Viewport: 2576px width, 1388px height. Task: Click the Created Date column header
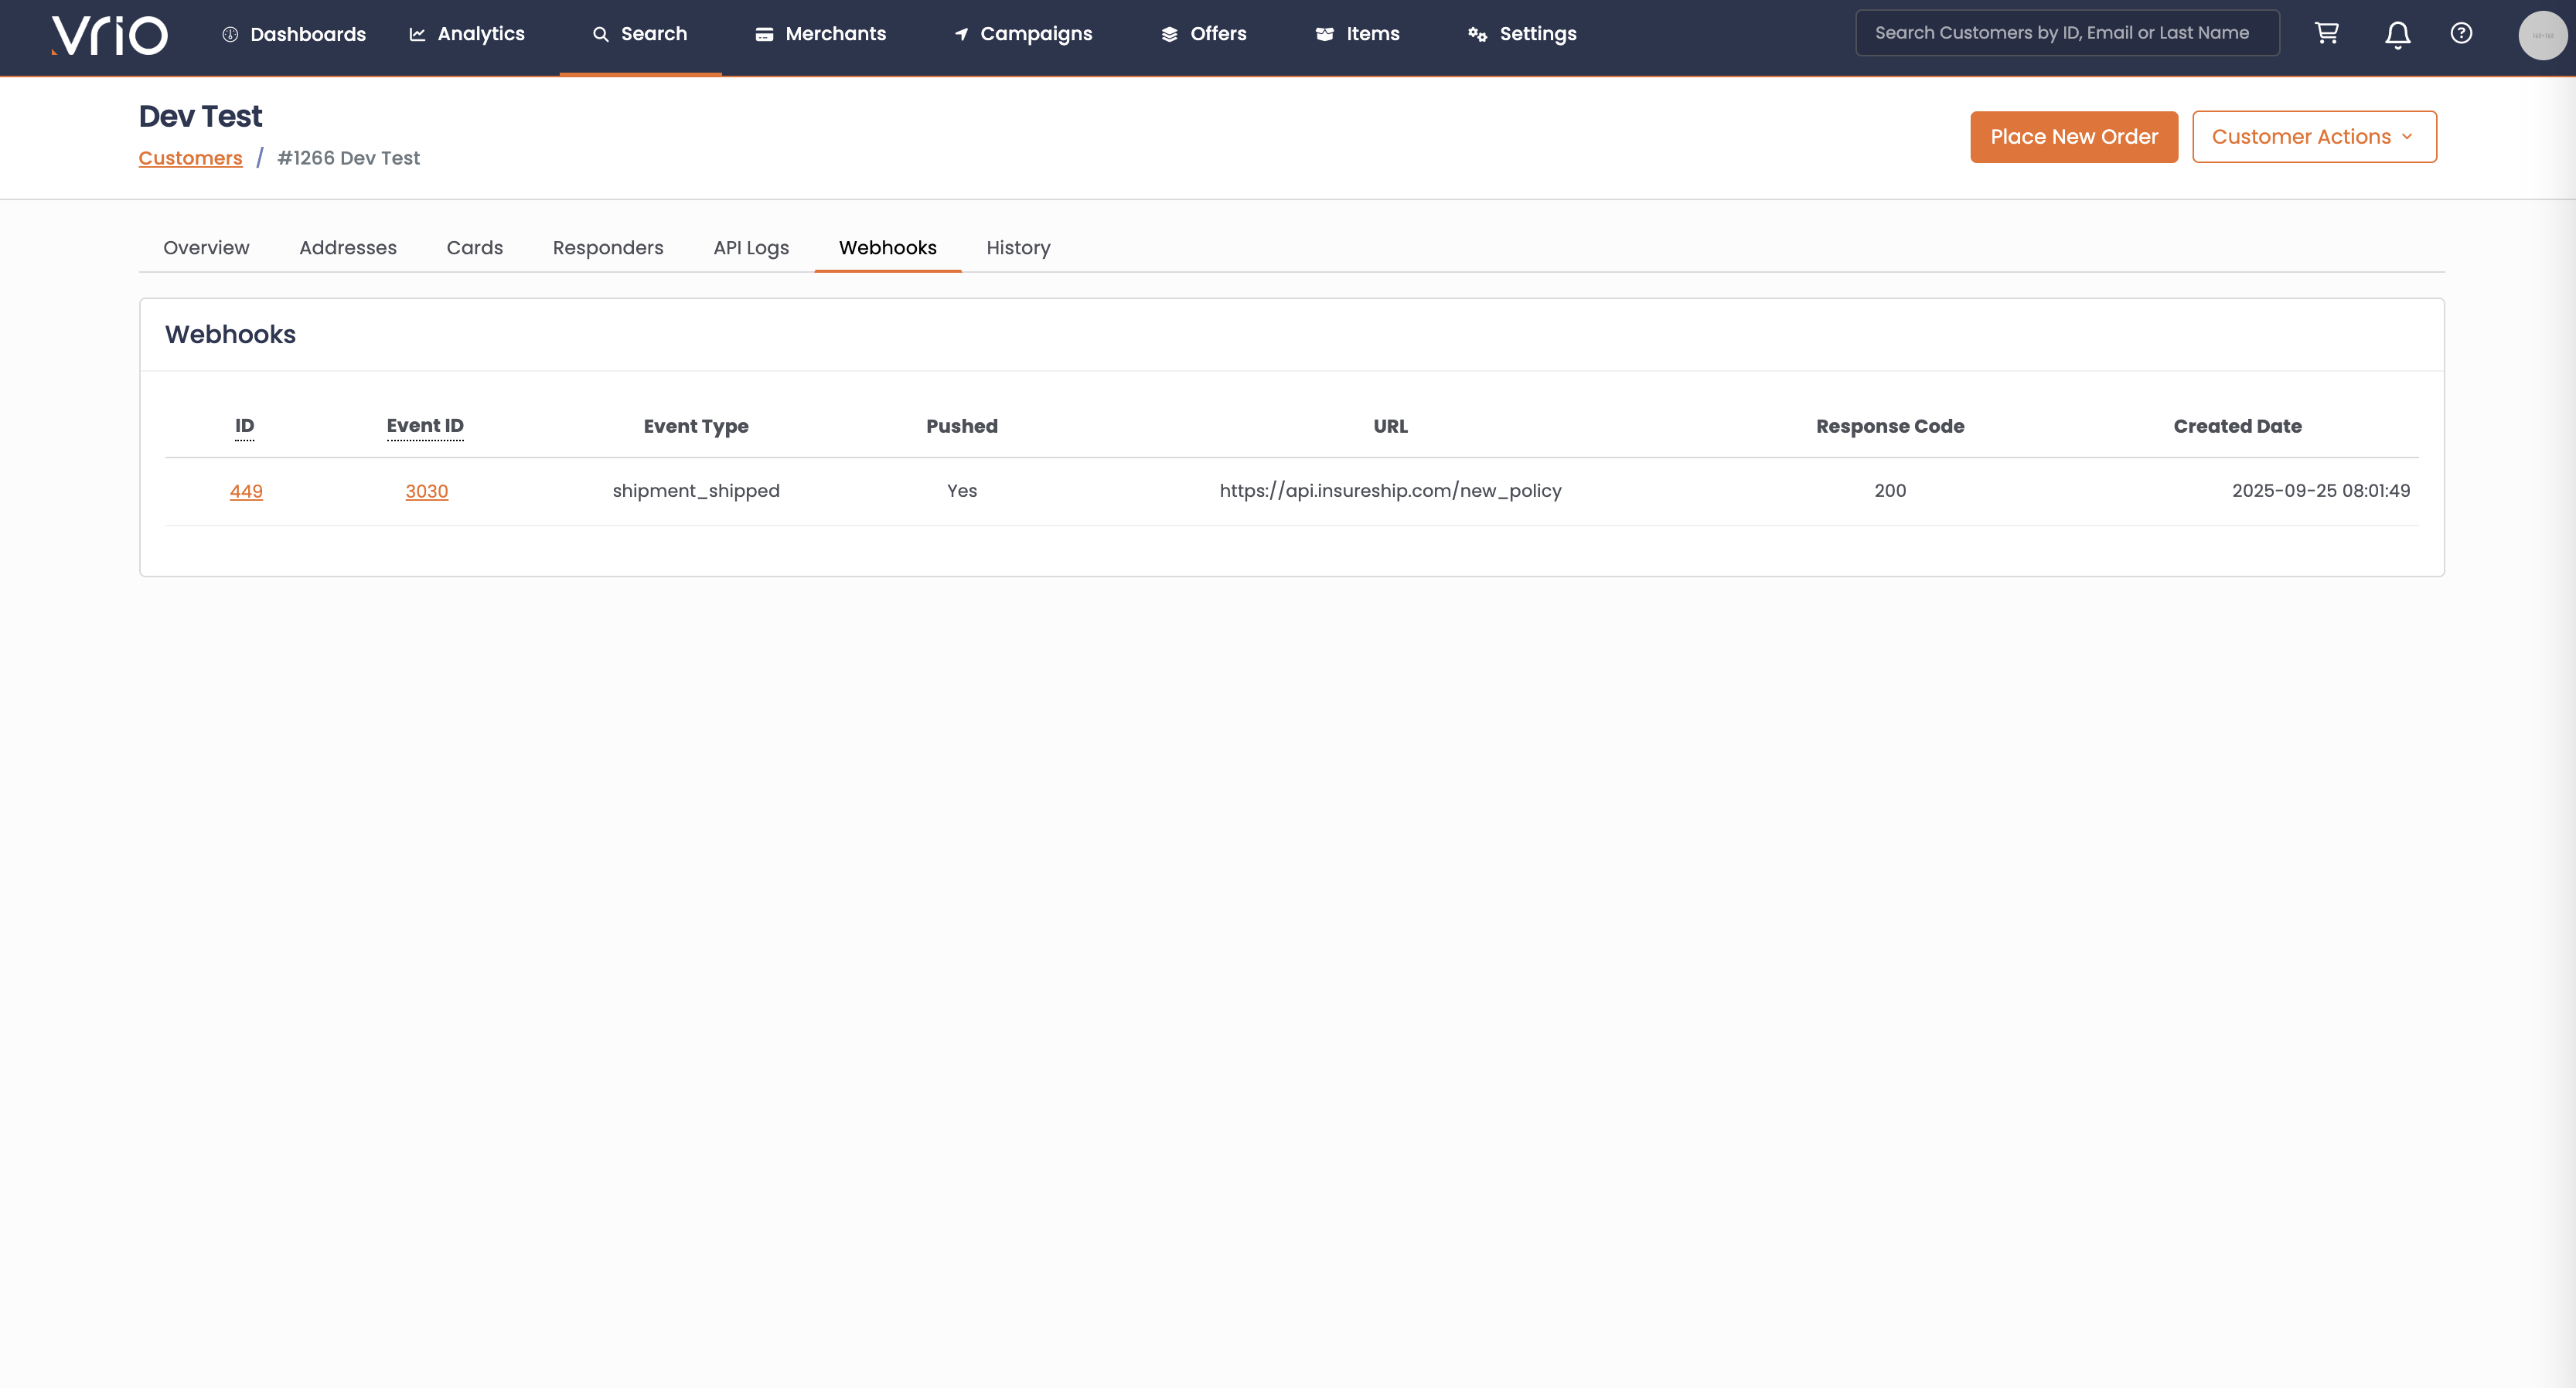tap(2237, 427)
